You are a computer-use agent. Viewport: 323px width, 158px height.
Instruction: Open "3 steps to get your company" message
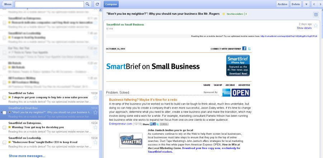[50, 97]
